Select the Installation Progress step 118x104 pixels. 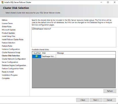tap(10, 75)
